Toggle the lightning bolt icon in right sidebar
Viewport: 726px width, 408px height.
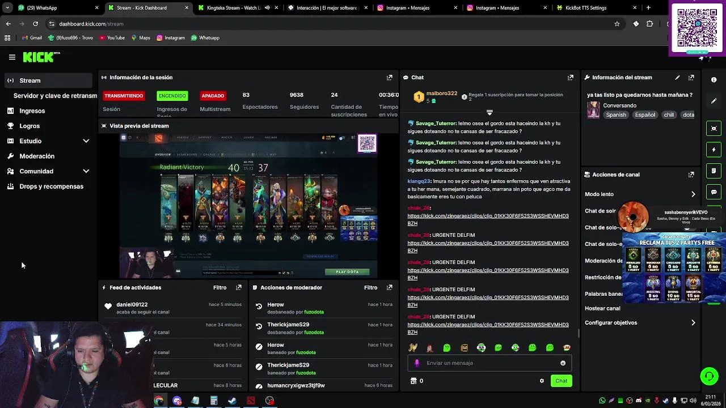tap(714, 150)
